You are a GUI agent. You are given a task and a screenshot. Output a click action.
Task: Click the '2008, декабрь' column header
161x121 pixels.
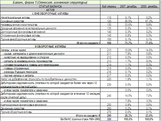[149, 6]
